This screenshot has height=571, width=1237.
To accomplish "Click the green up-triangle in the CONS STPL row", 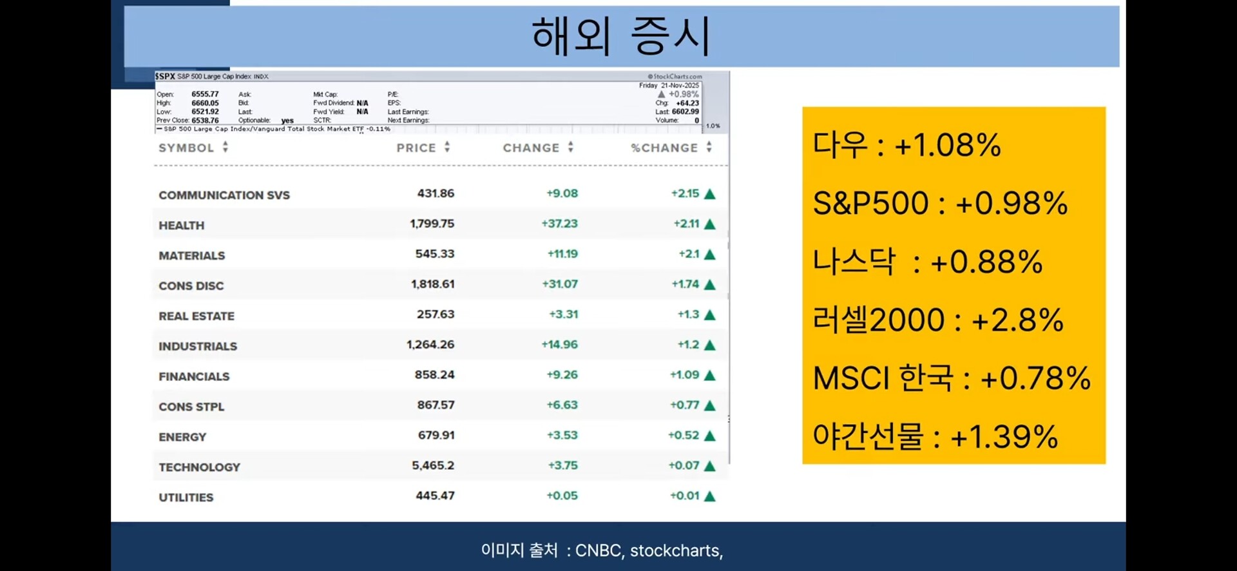I will click(710, 405).
